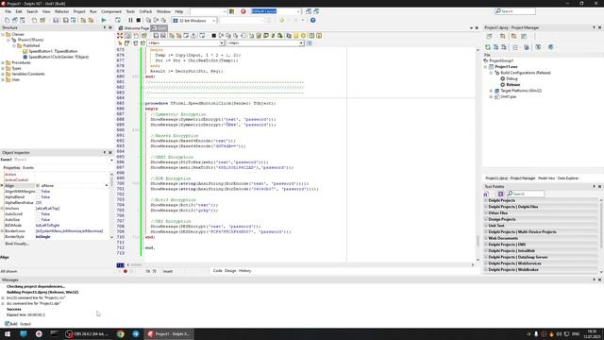Switch to the Model View tab
Image resolution: width=604 pixels, height=340 pixels.
point(546,178)
